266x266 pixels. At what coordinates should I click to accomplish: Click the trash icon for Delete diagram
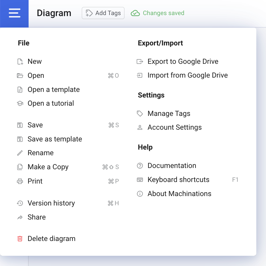pos(20,239)
